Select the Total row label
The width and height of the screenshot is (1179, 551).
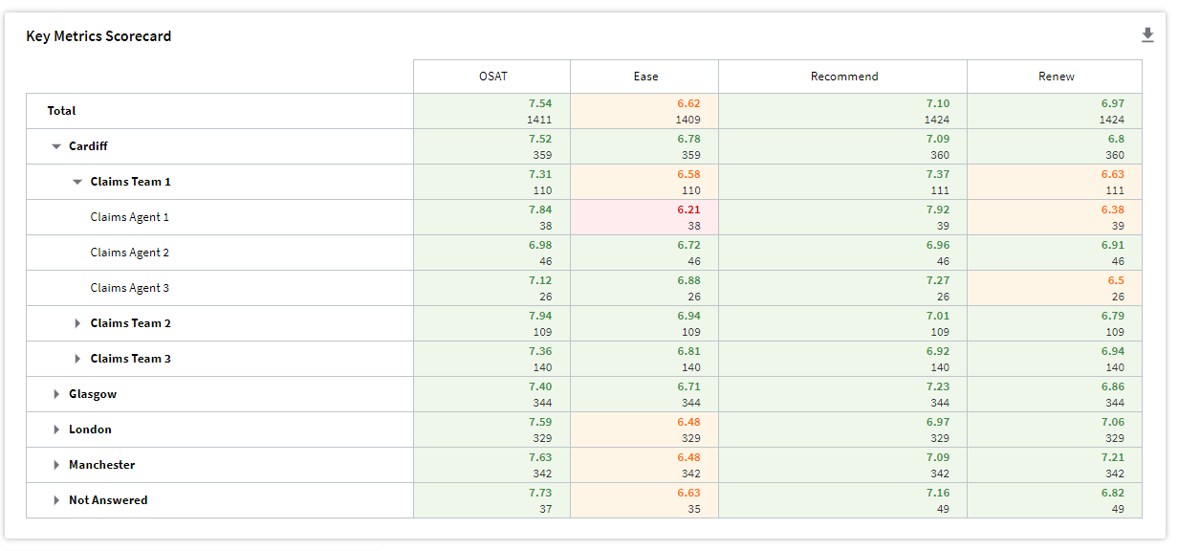[x=61, y=111]
